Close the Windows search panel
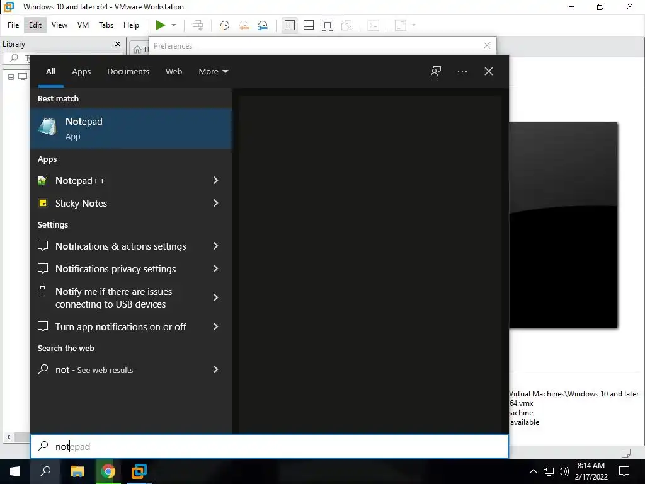645x484 pixels. pos(489,72)
